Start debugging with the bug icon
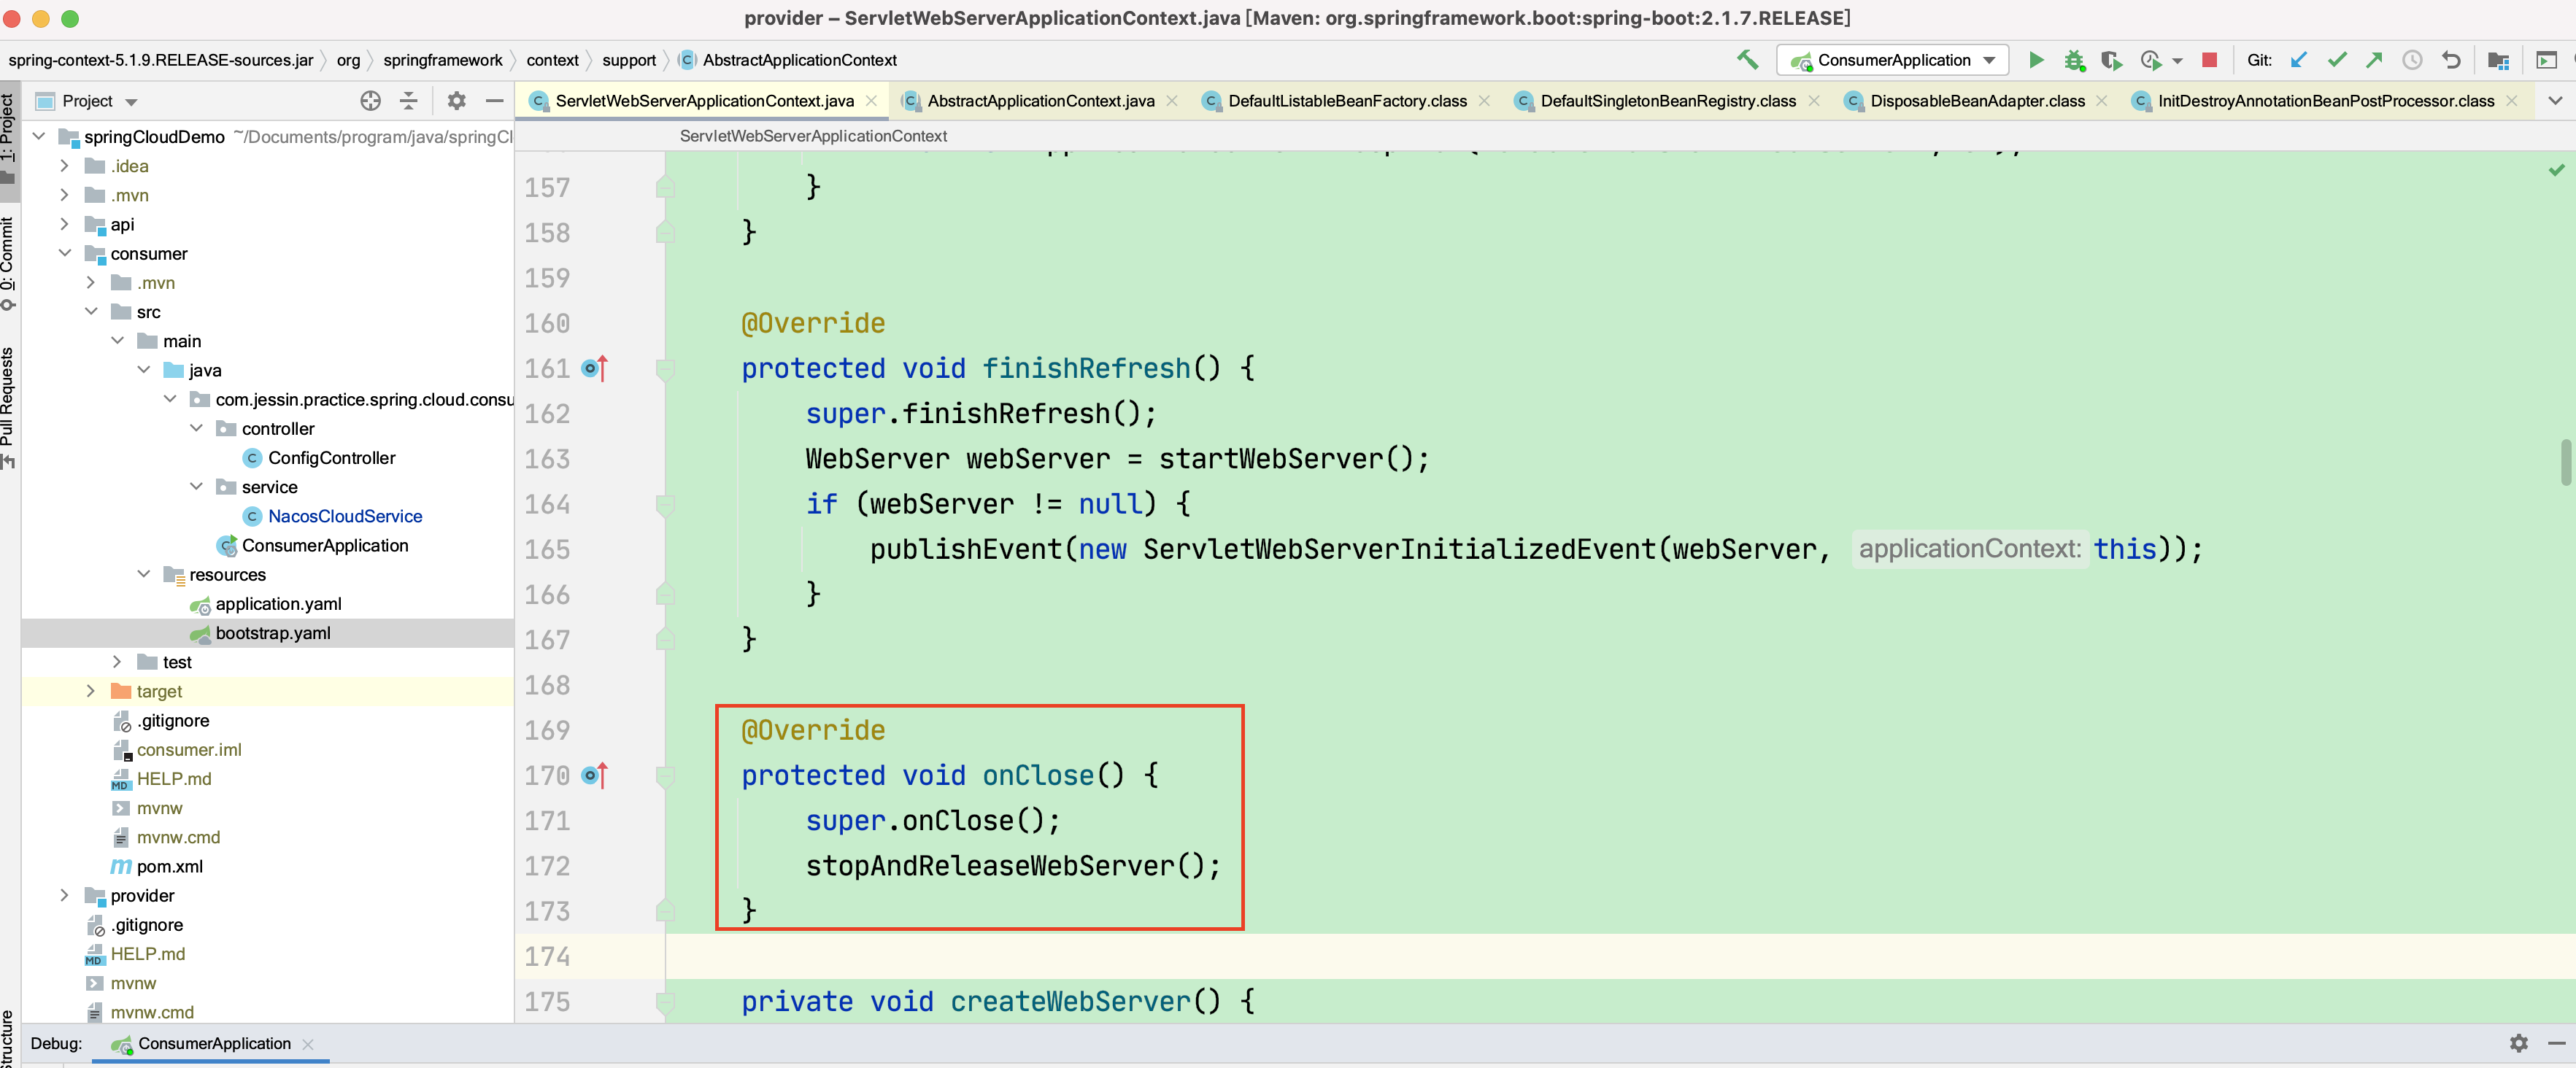2576x1068 pixels. pyautogui.click(x=2074, y=60)
